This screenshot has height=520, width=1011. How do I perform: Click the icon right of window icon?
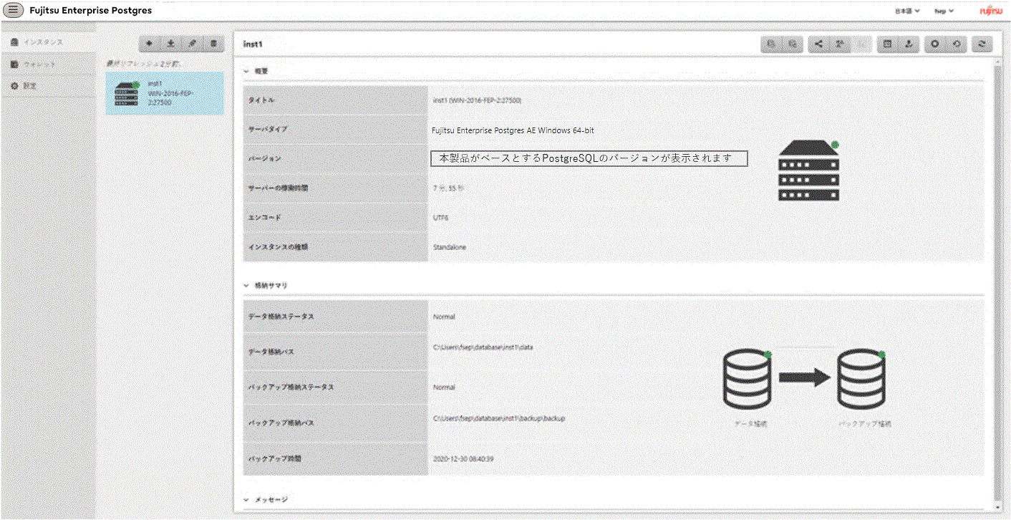[x=909, y=44]
